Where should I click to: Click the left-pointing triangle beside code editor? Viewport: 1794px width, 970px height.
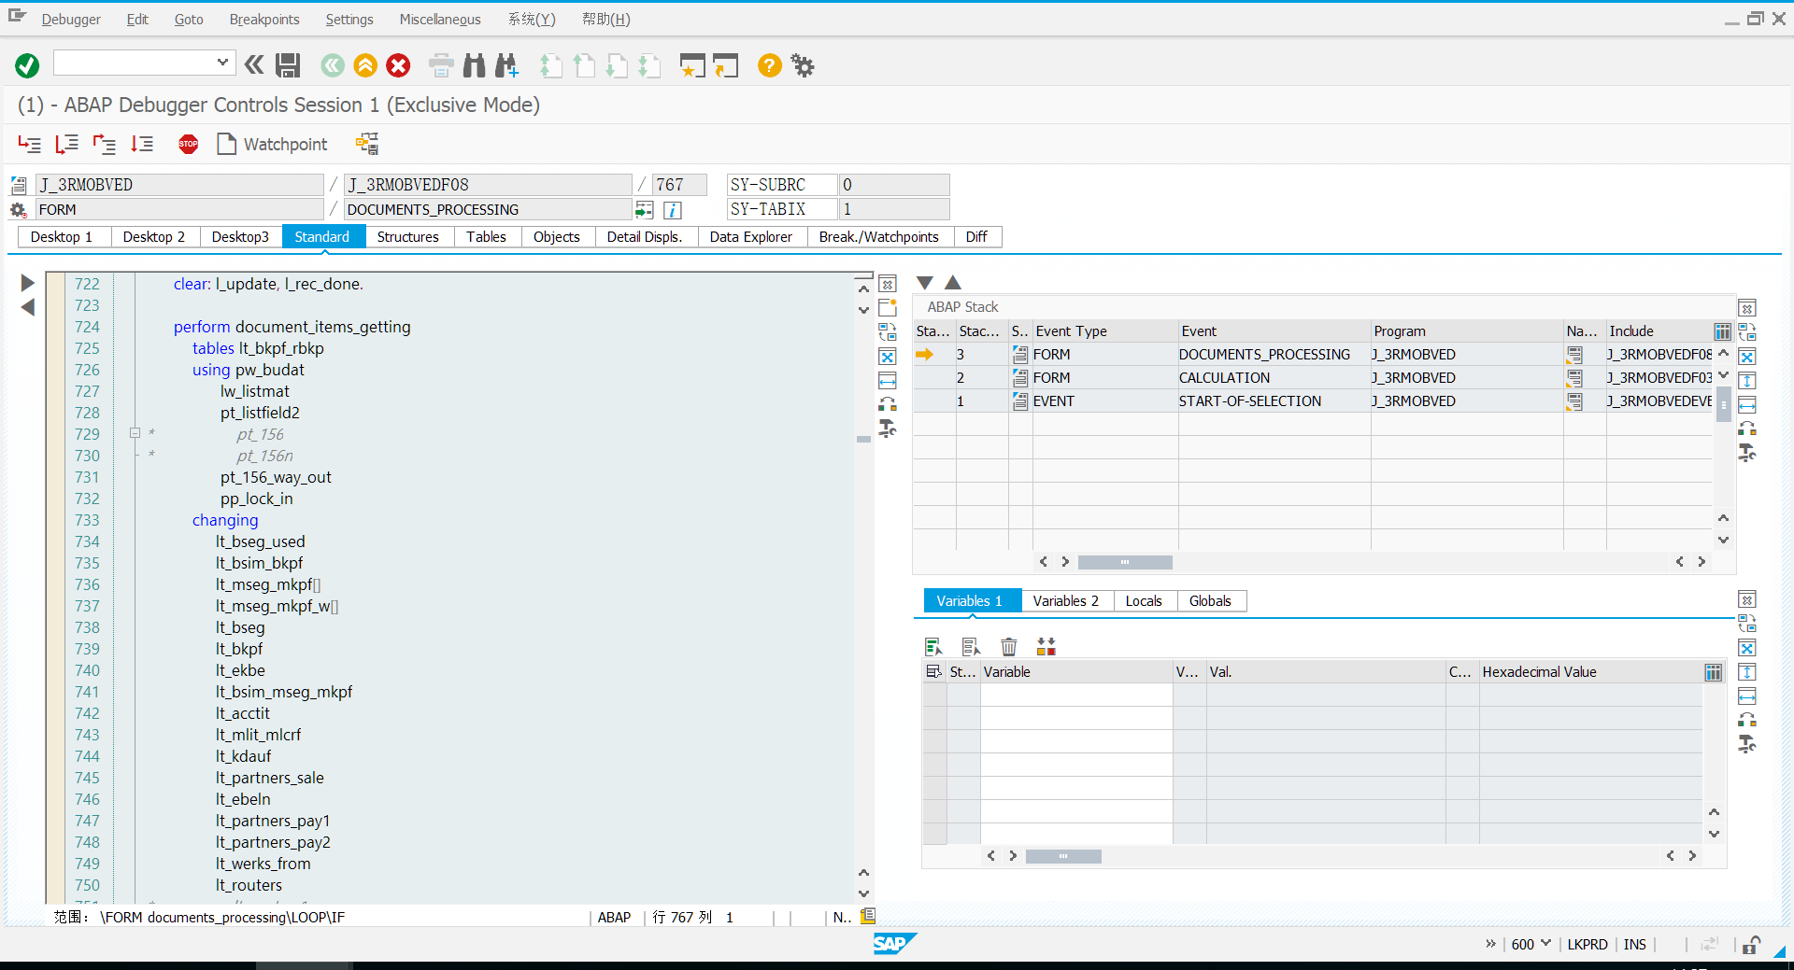click(27, 307)
